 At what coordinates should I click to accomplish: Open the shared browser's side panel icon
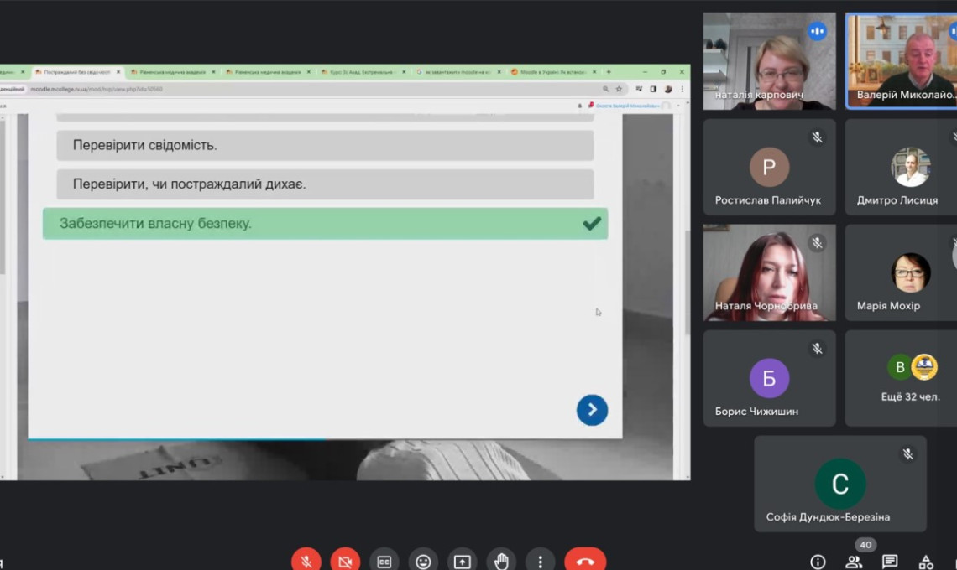point(653,89)
